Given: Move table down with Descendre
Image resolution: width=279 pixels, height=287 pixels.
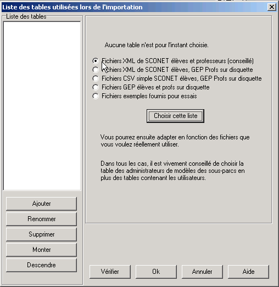Looking at the screenshot, I should point(41,265).
